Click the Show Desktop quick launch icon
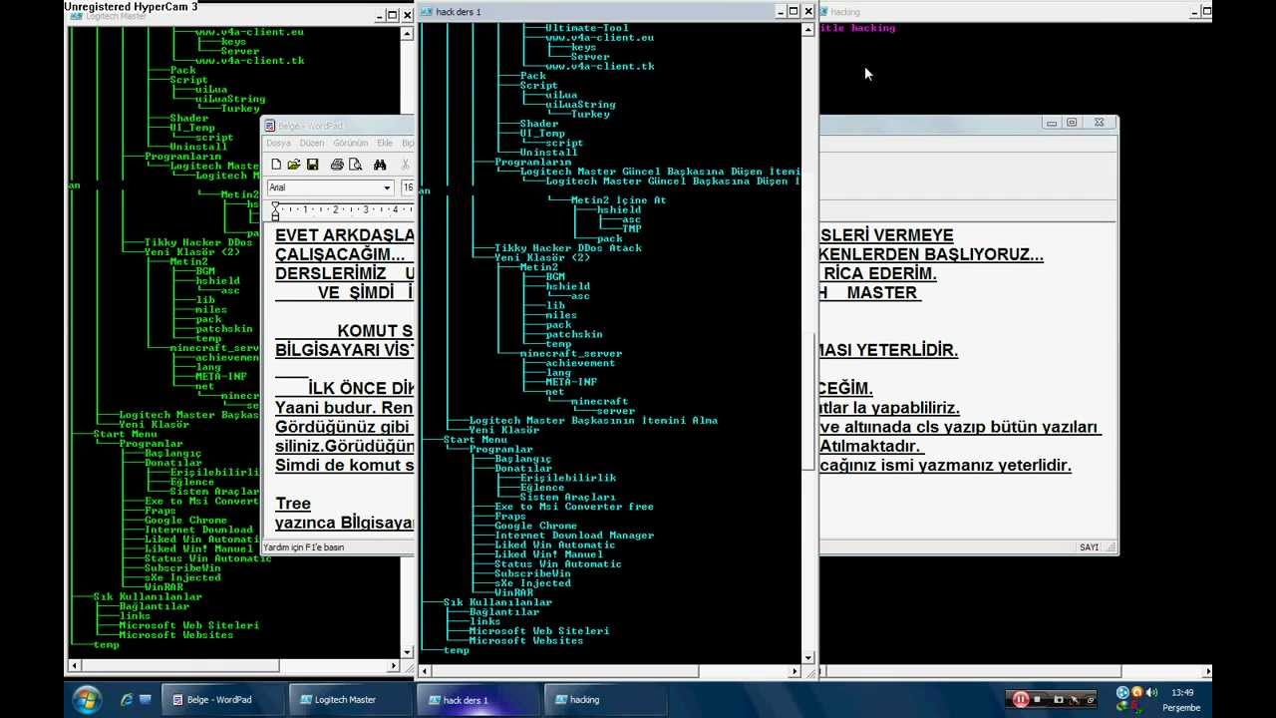1276x718 pixels. pos(146,700)
